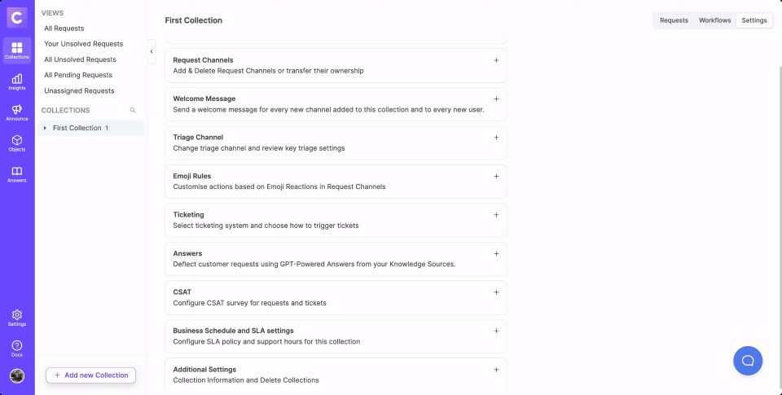Click the user avatar picture

(x=17, y=375)
